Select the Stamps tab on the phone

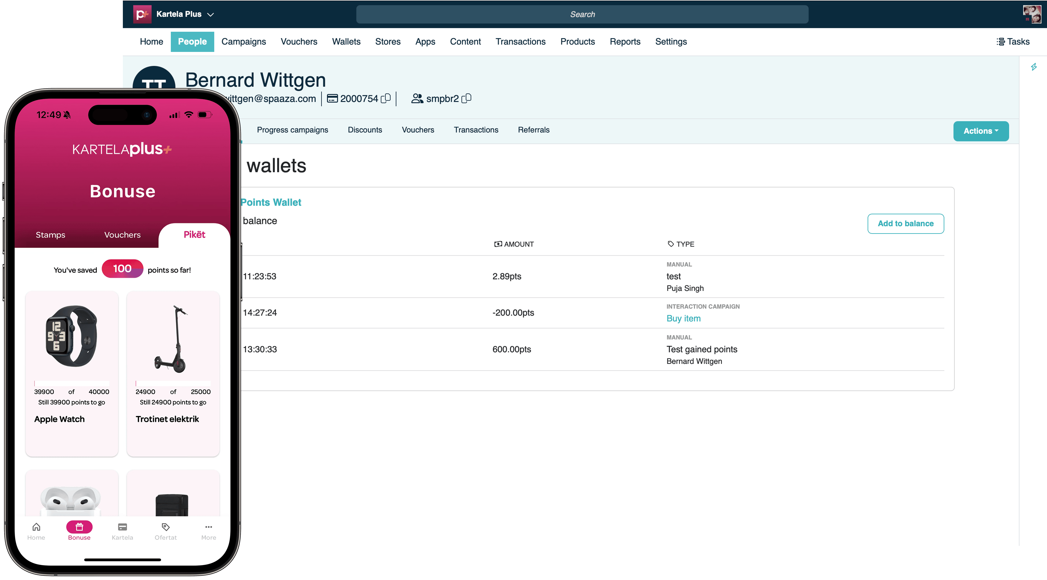[50, 235]
